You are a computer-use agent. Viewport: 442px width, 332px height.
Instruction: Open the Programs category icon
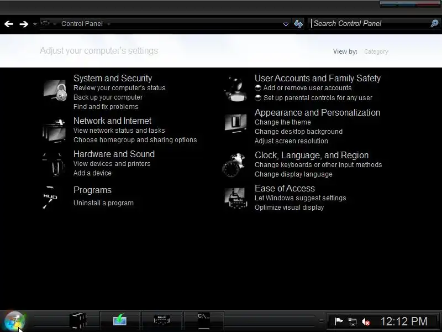click(x=50, y=197)
